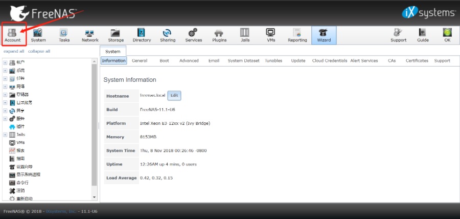Open Services from the top toolbar
The image size is (460, 219).
pos(194,35)
